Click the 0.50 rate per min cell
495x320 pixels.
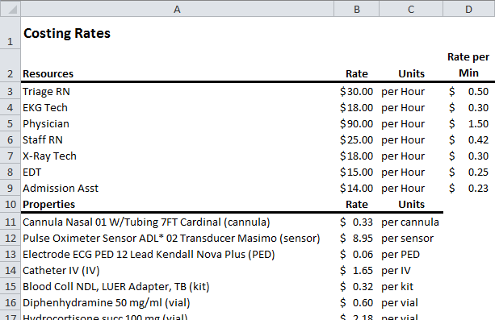(x=469, y=91)
